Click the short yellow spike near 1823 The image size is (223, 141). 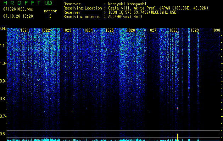tap(73, 139)
